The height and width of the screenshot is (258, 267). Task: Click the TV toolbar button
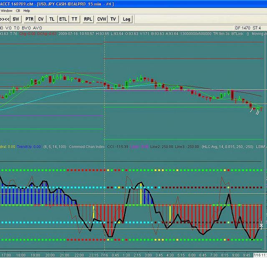[x=113, y=19]
